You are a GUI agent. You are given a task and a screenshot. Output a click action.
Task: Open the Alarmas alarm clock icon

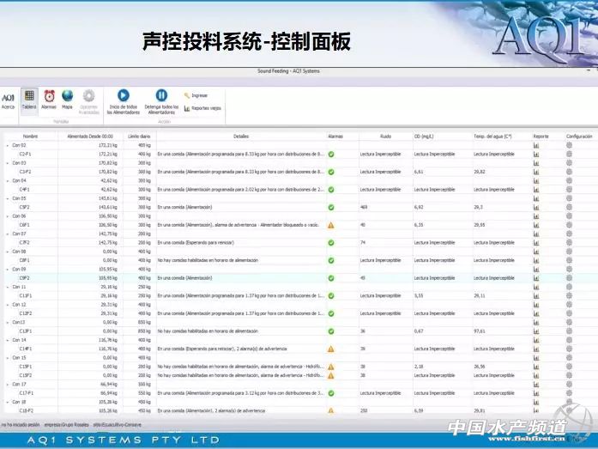[x=49, y=98]
